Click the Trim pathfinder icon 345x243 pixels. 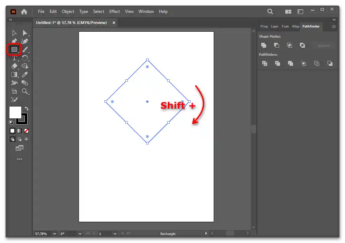[x=278, y=63]
